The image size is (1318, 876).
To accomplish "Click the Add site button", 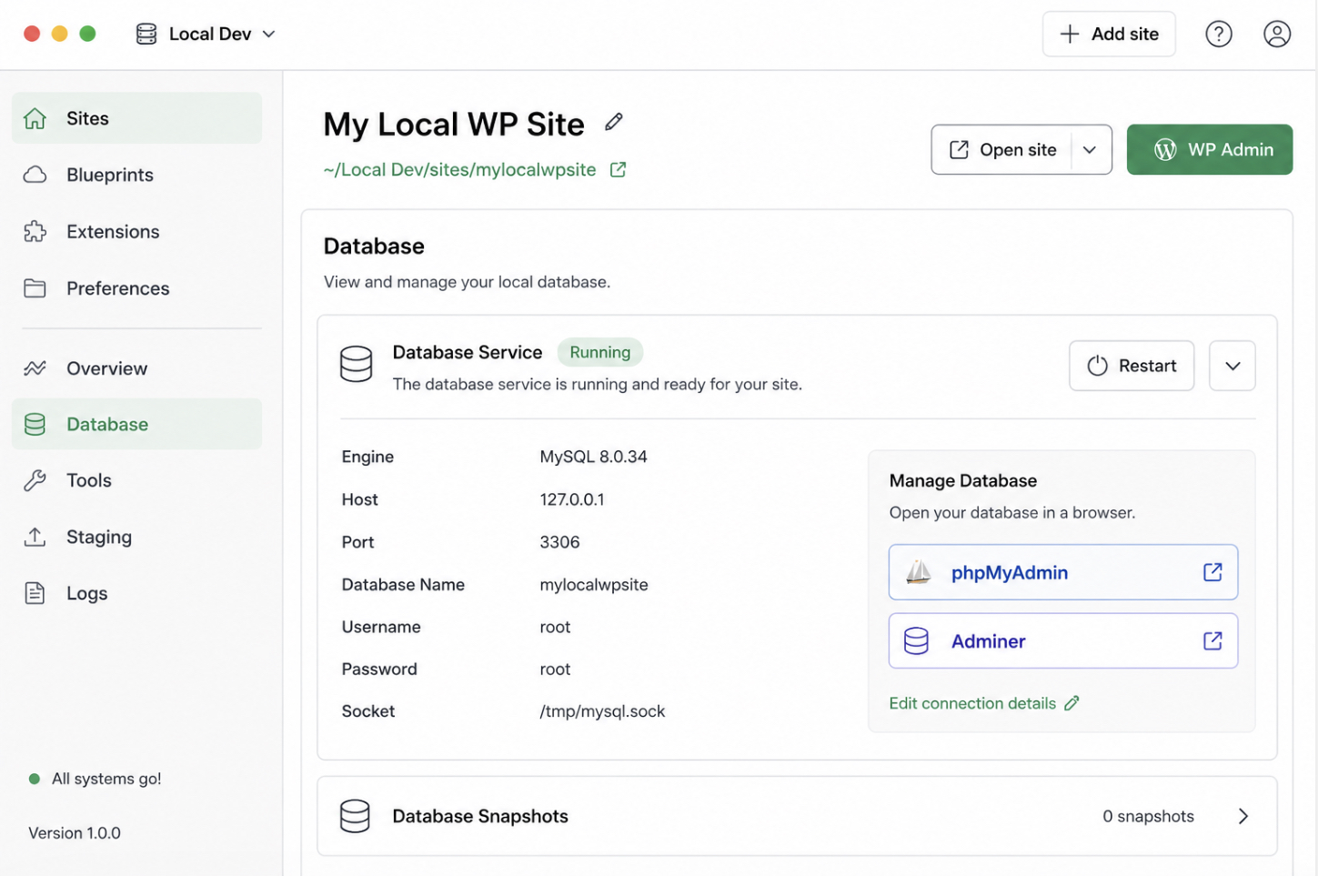I will 1109,34.
